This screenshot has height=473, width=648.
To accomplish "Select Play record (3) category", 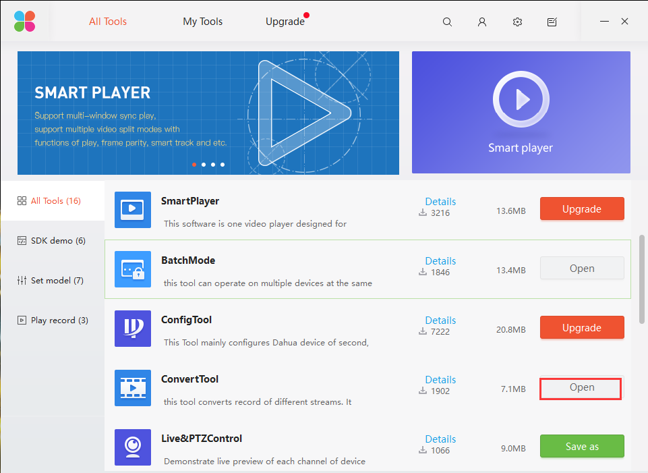I will pyautogui.click(x=53, y=320).
